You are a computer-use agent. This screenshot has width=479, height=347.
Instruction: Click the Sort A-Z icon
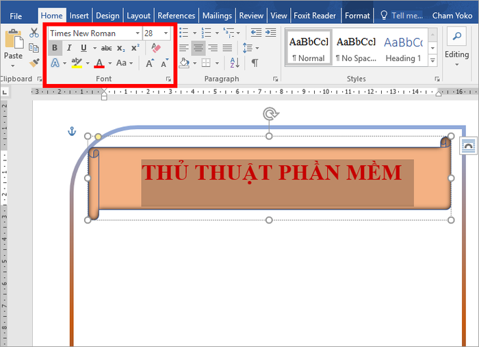tap(235, 63)
